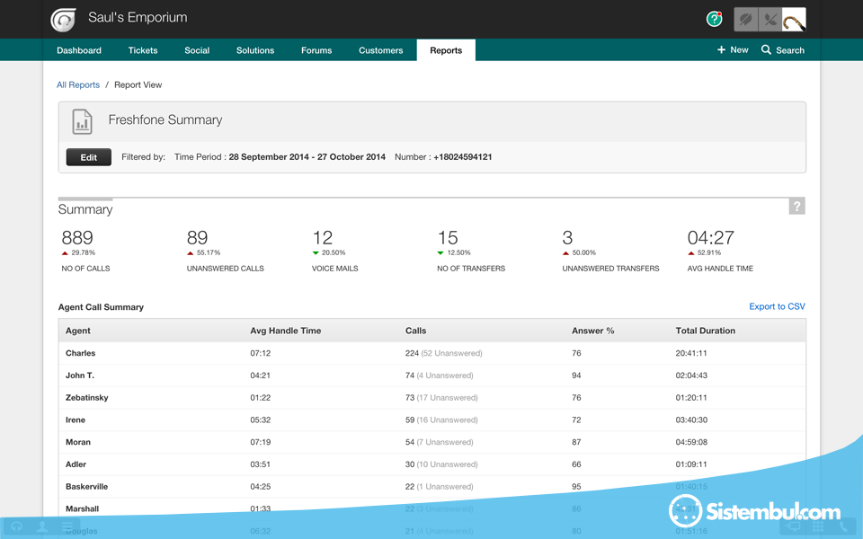Switch to the Social tab
Screen dimensions: 863x539
click(x=197, y=50)
